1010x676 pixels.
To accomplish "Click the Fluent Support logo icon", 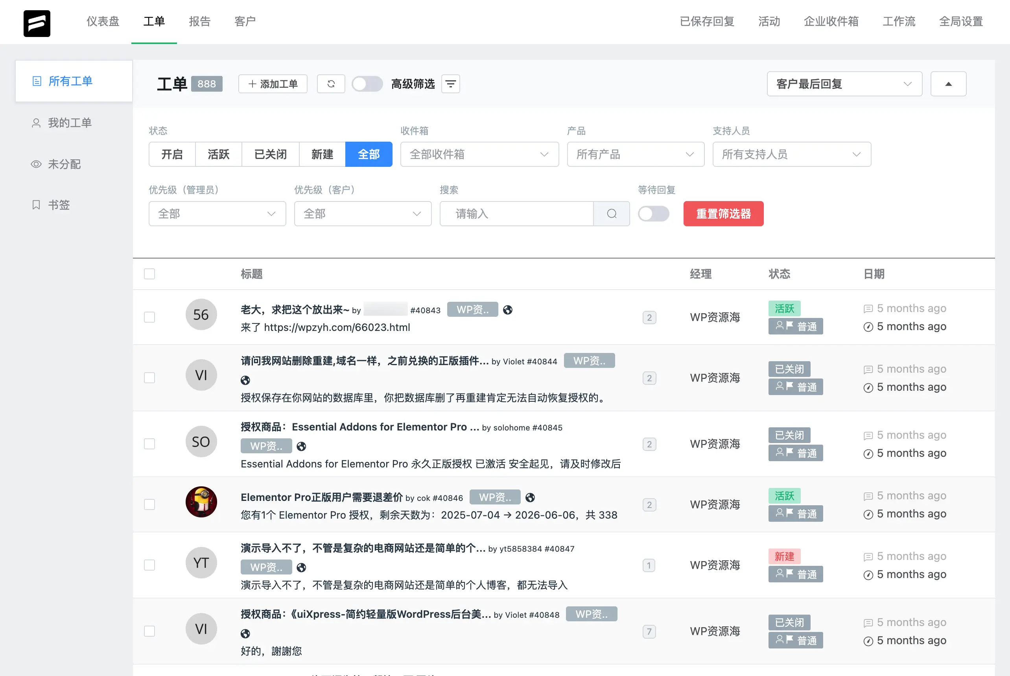I will [37, 23].
